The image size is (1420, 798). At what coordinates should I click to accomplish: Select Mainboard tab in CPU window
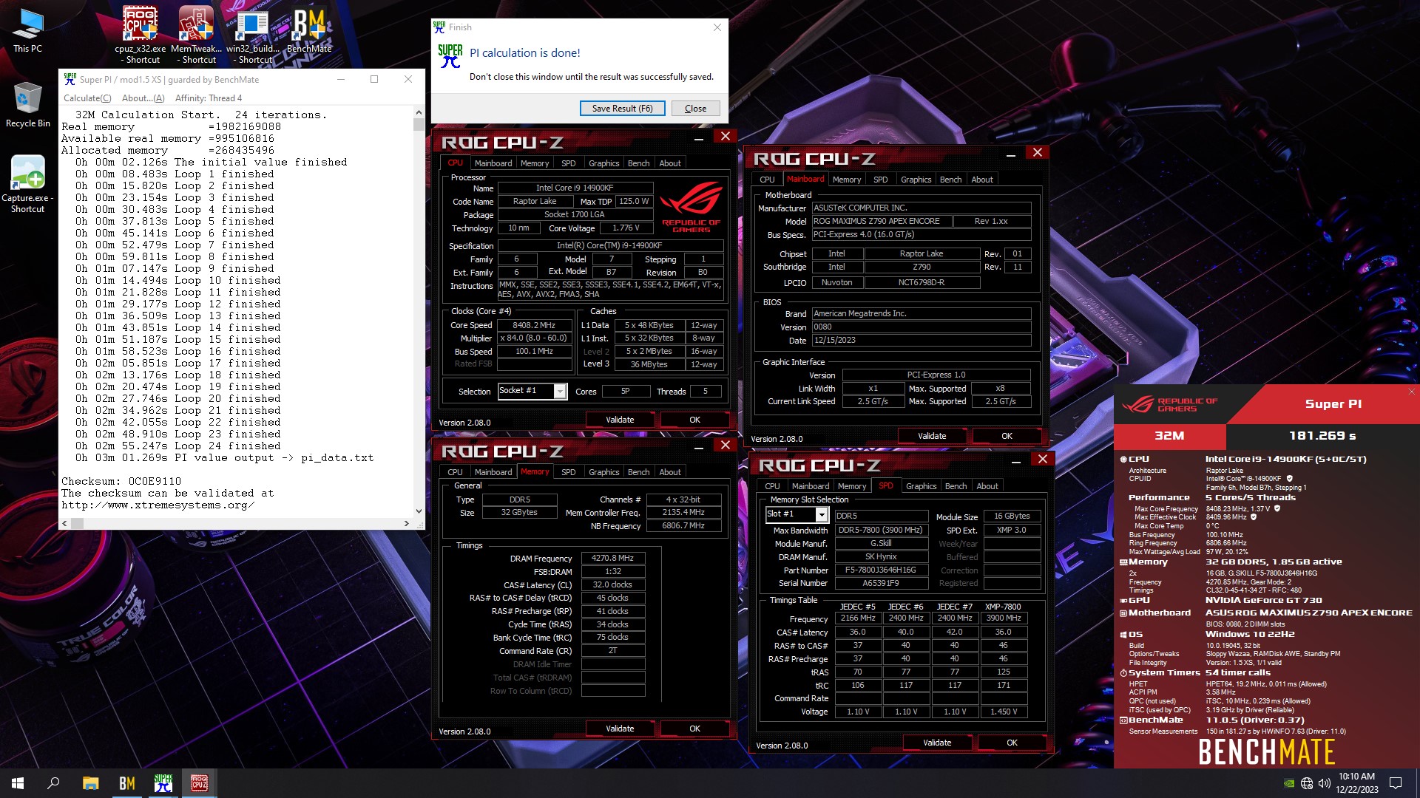tap(493, 163)
